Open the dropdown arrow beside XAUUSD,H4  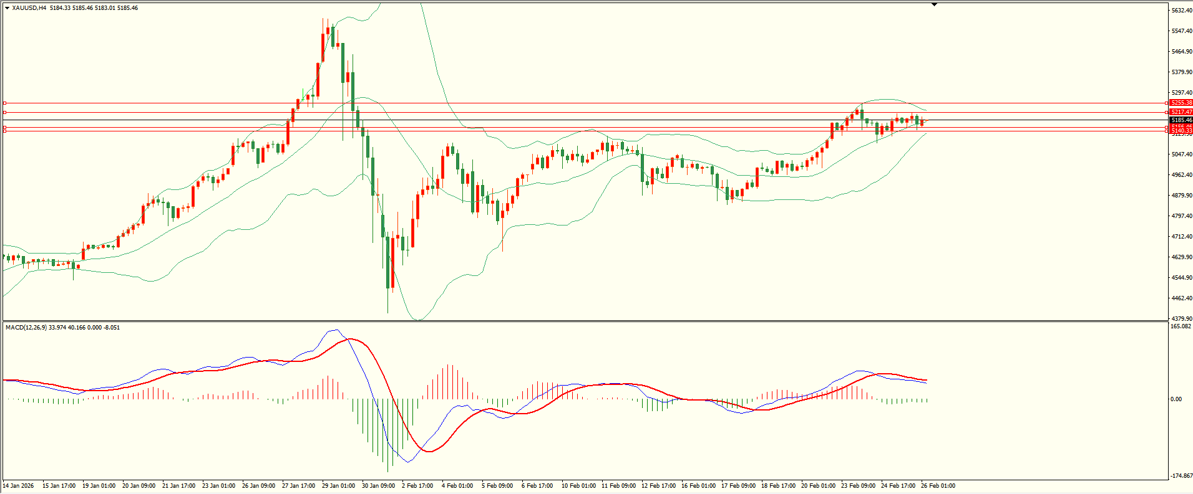pyautogui.click(x=7, y=8)
